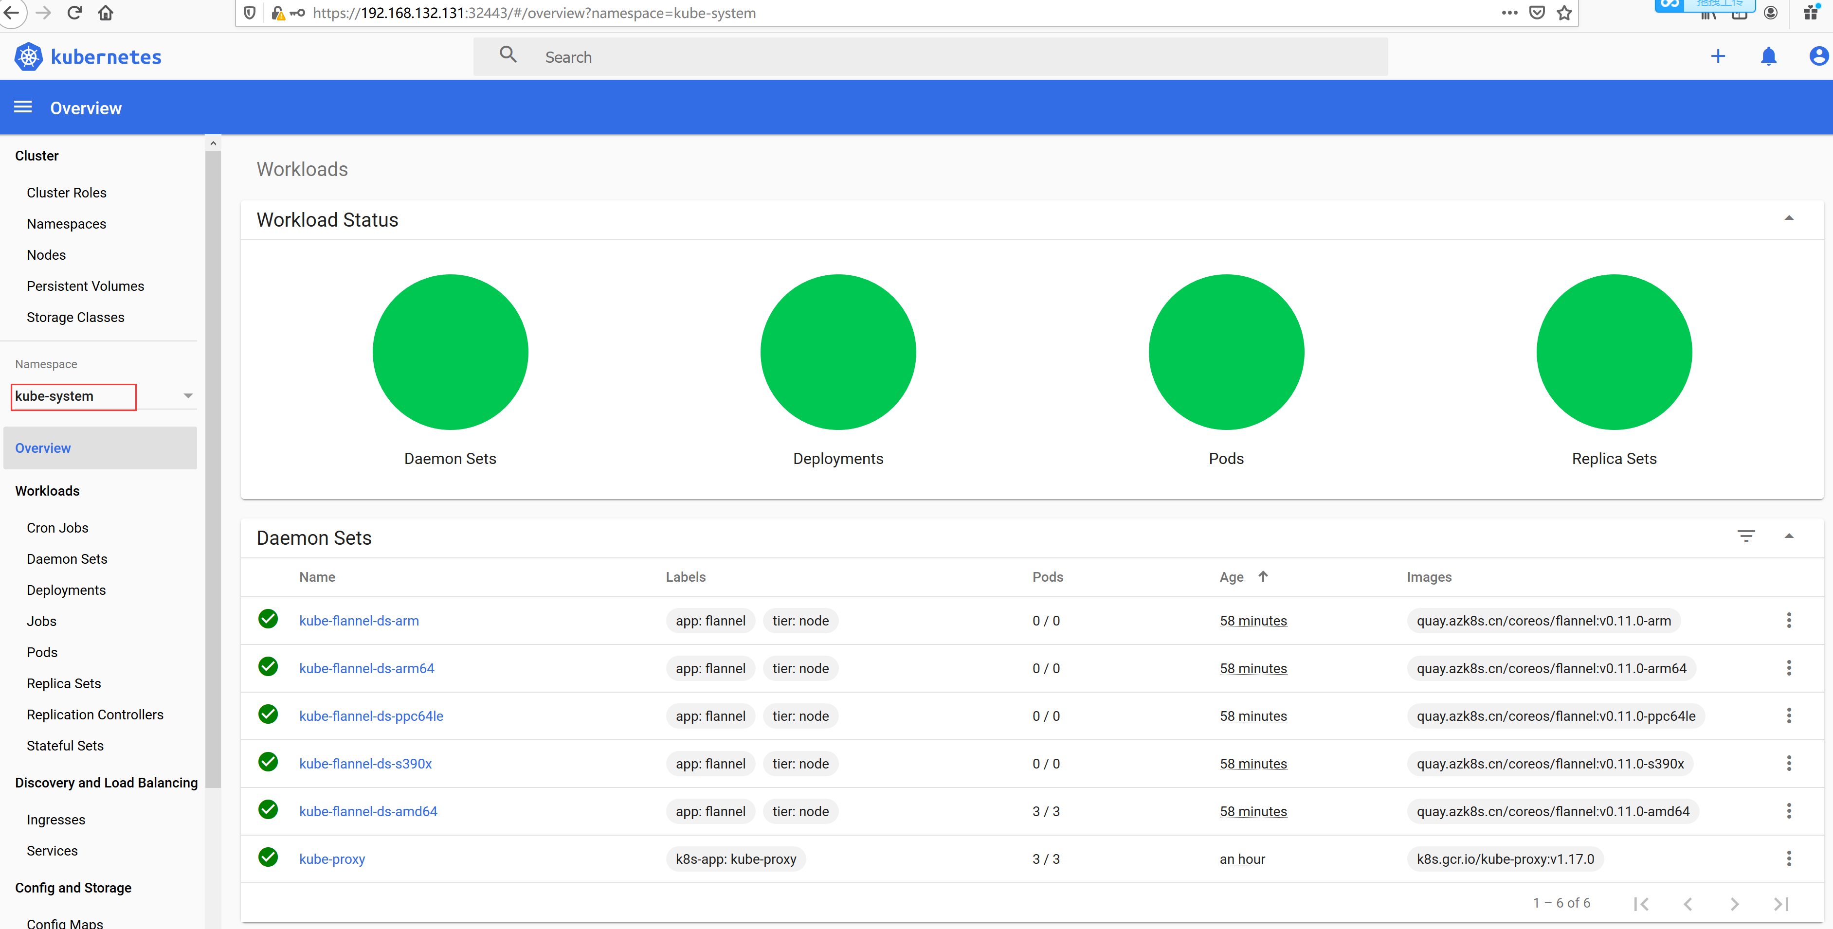
Task: Collapse the Workload Status card
Action: tap(1788, 218)
